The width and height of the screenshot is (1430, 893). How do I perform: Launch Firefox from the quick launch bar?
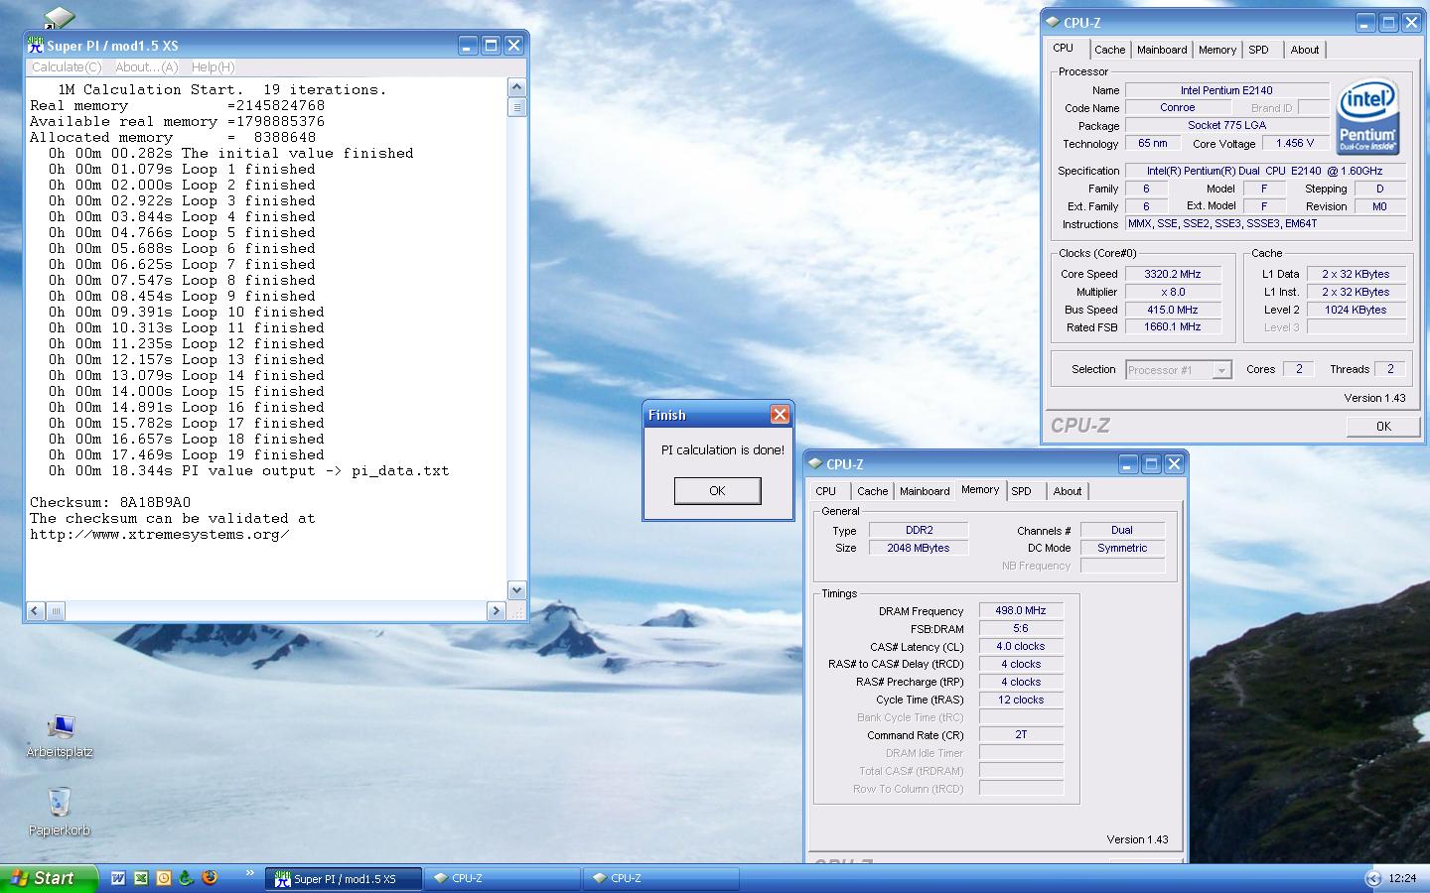(x=209, y=878)
